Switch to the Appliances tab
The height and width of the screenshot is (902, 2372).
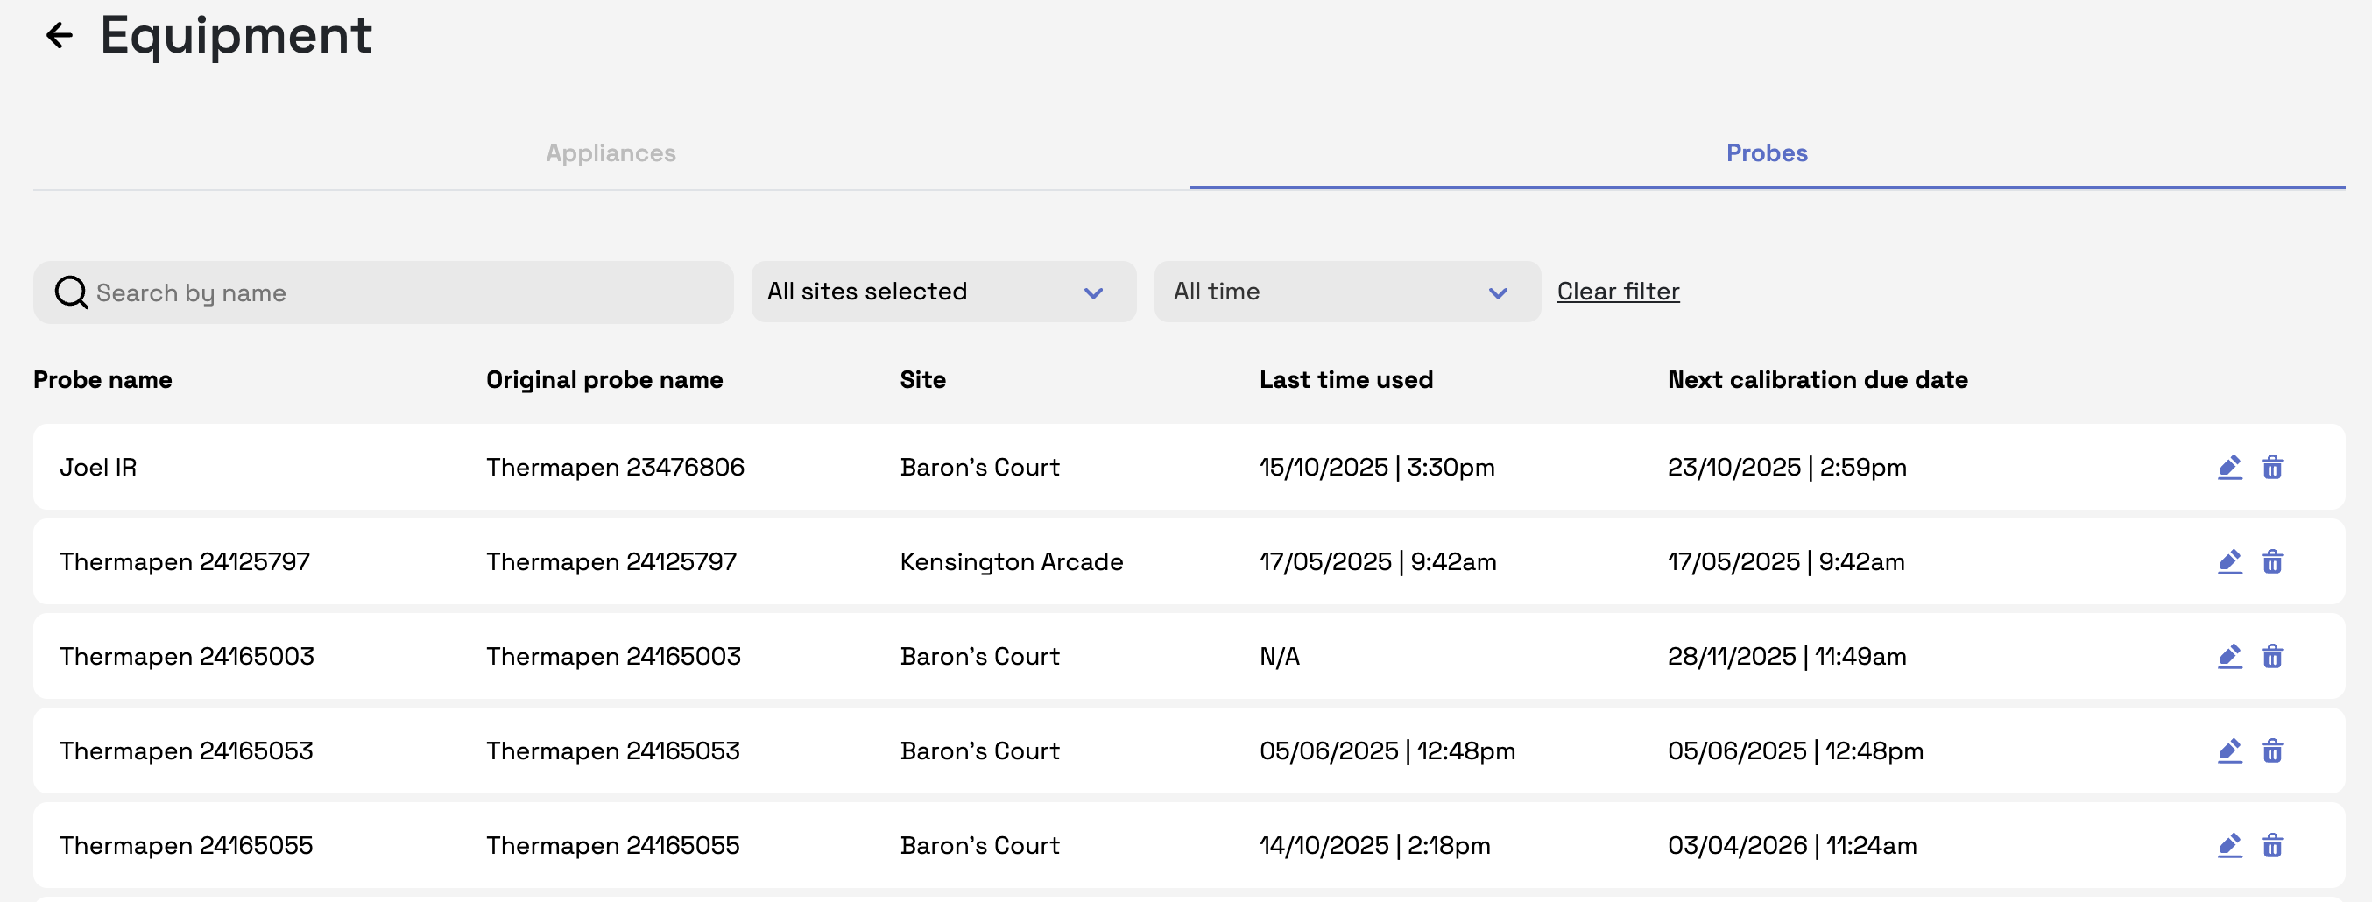pyautogui.click(x=611, y=152)
